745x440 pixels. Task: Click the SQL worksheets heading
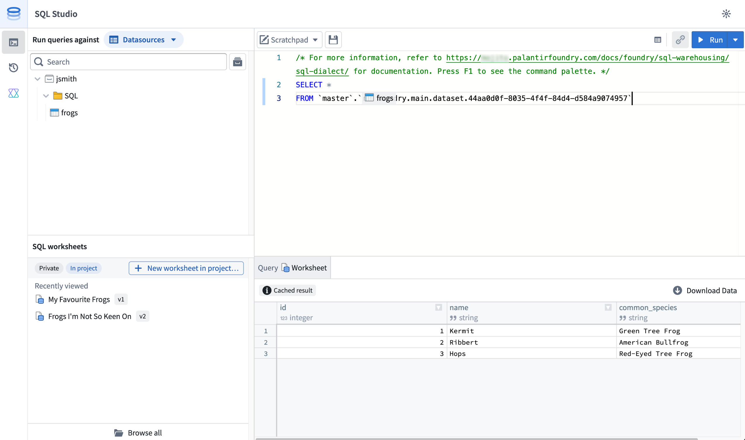coord(60,246)
